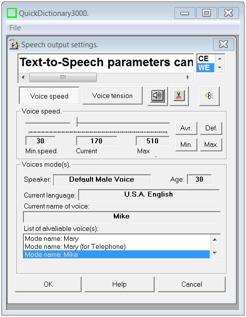Image resolution: width=246 pixels, height=317 pixels.
Task: Maximize the QuickDictionary3000 window
Action: 206,13
